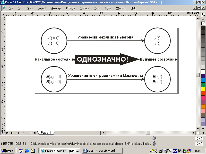Click the CorelDRAW document icon in menu bar
This screenshot has width=206, height=154.
[x=4, y=8]
